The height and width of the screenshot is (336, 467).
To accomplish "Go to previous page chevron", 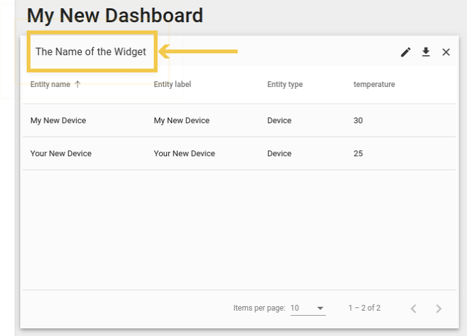I will click(414, 308).
